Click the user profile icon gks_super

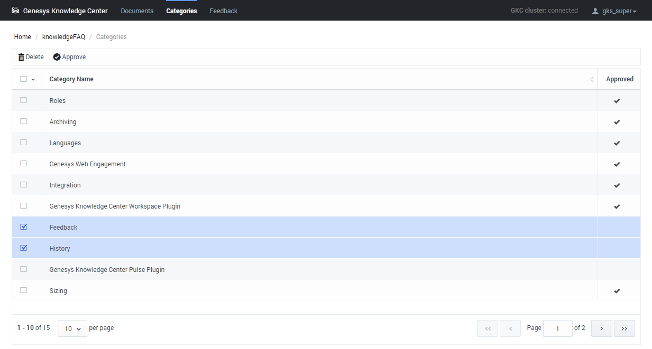coord(595,11)
